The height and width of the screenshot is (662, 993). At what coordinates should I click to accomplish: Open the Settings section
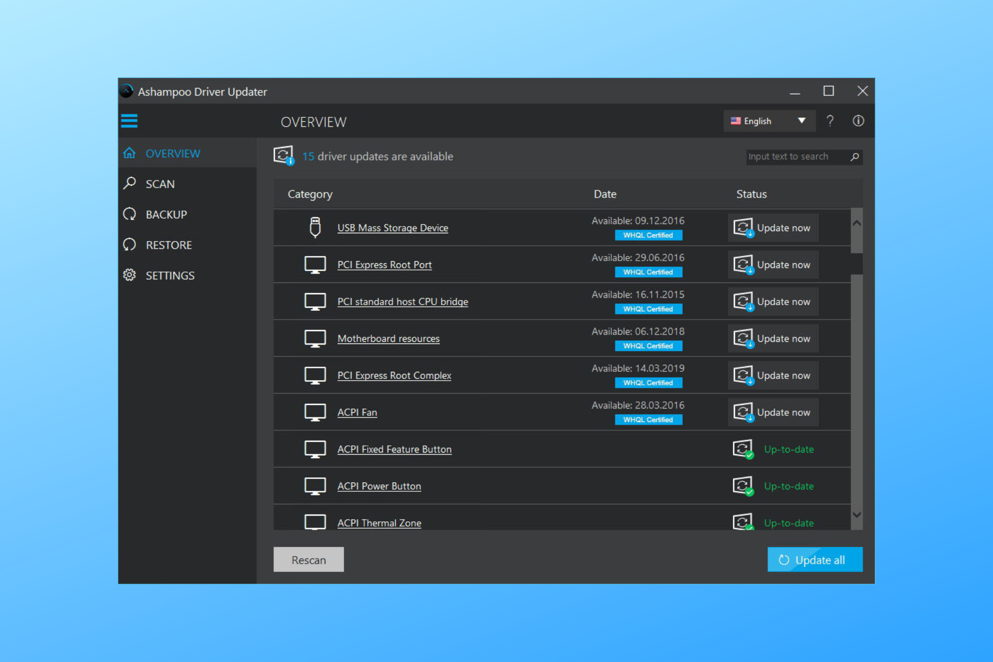(x=187, y=276)
